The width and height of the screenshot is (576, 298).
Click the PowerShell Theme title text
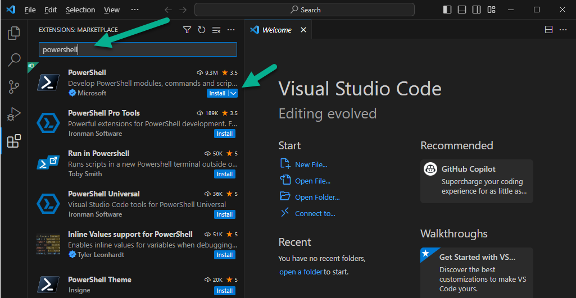[99, 279]
